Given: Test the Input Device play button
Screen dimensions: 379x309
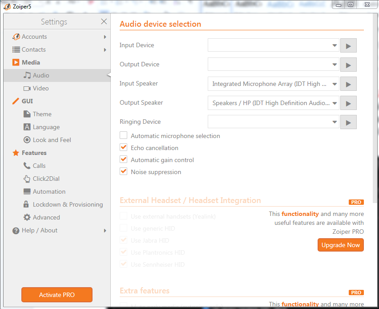Looking at the screenshot, I should point(348,45).
